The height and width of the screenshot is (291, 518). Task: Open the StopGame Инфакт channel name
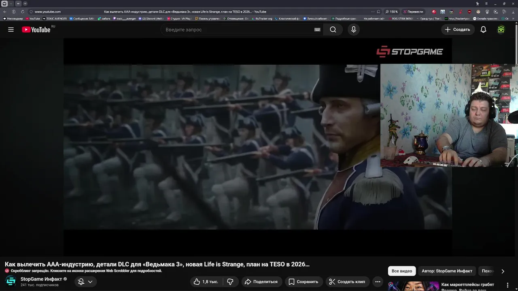point(41,279)
